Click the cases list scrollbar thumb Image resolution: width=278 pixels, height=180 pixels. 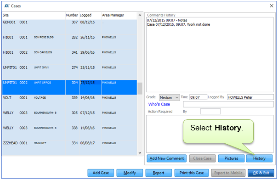tap(140, 89)
